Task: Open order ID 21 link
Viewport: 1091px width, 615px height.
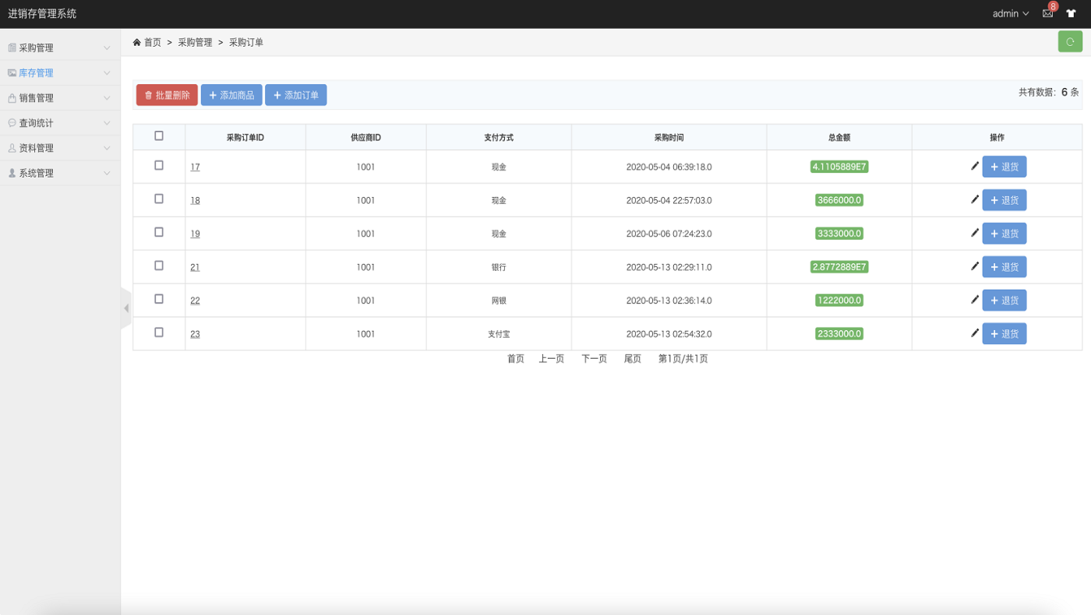Action: pyautogui.click(x=195, y=267)
